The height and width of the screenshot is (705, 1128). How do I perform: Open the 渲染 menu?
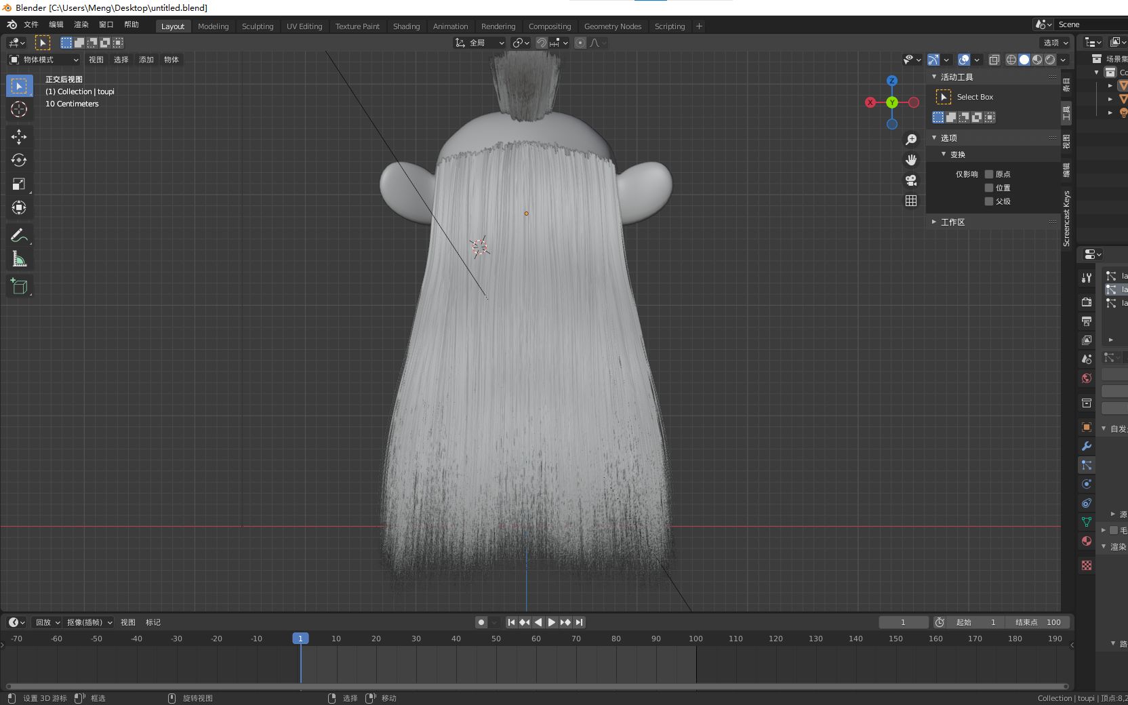(x=81, y=24)
